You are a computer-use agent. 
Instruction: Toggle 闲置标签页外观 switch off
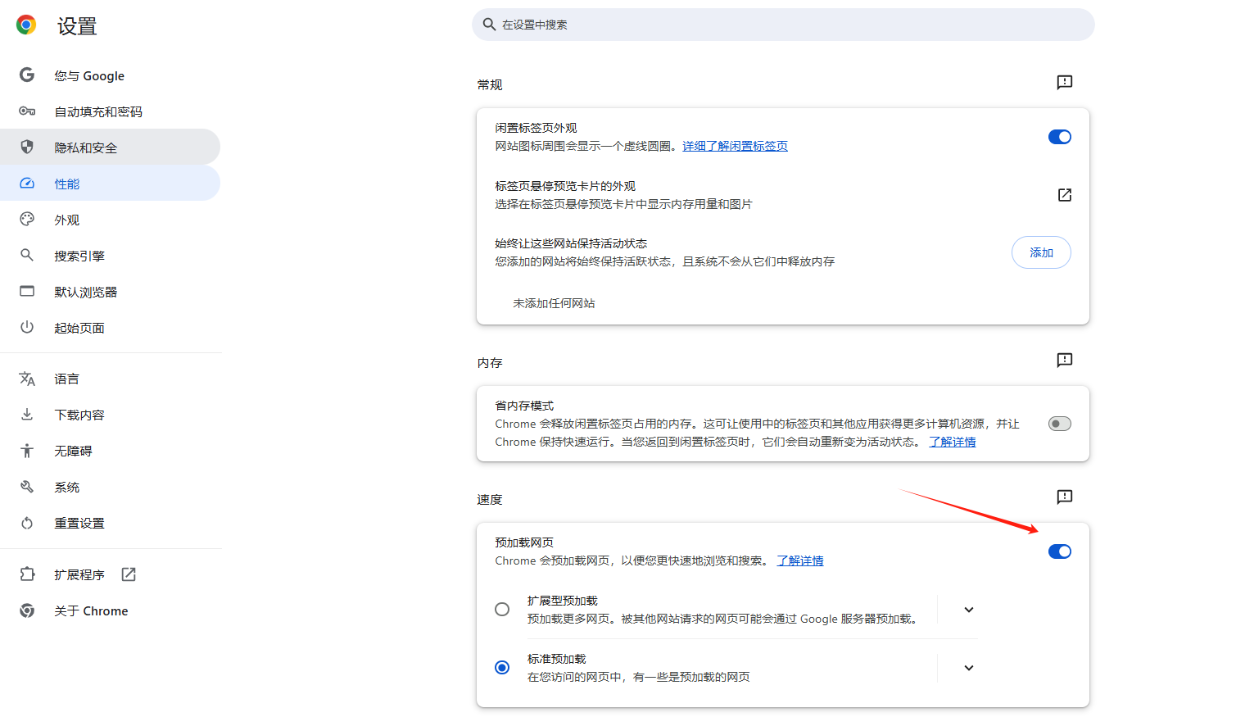pyautogui.click(x=1060, y=137)
